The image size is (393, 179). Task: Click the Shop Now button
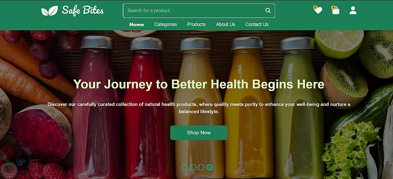click(x=199, y=133)
